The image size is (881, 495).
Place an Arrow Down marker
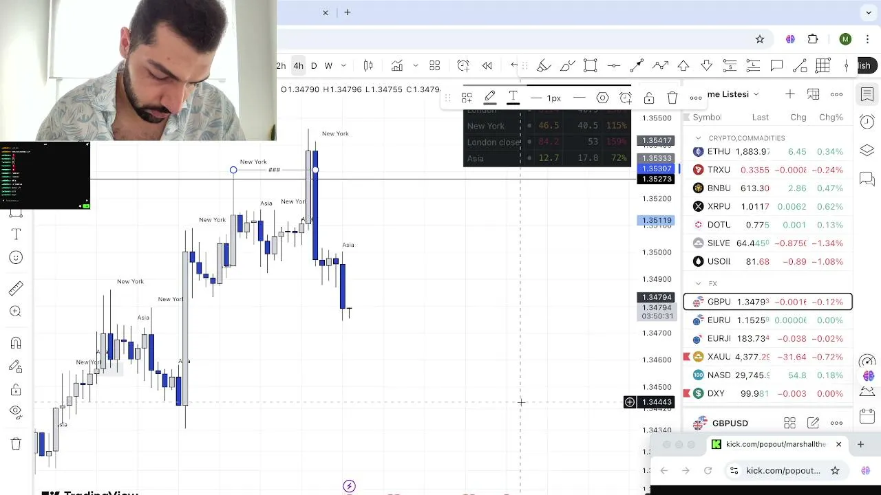tap(707, 66)
